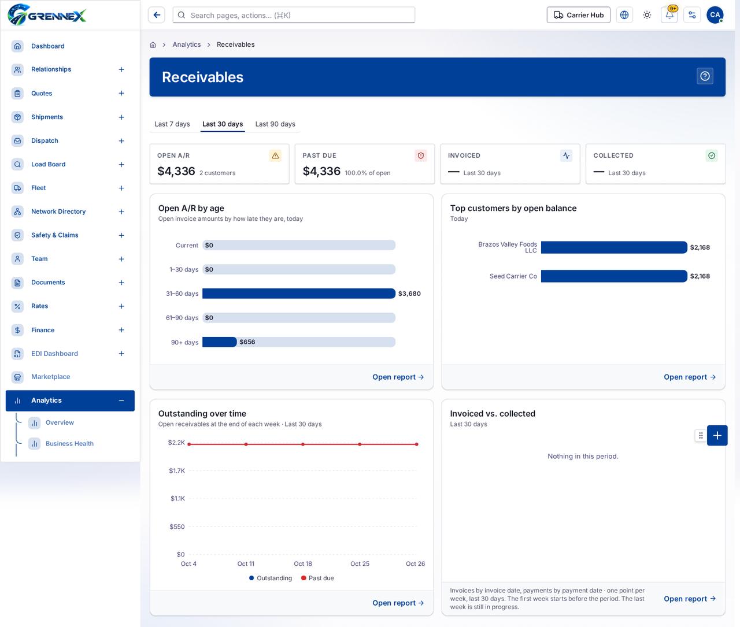Click the Grennex logo

coord(47,15)
